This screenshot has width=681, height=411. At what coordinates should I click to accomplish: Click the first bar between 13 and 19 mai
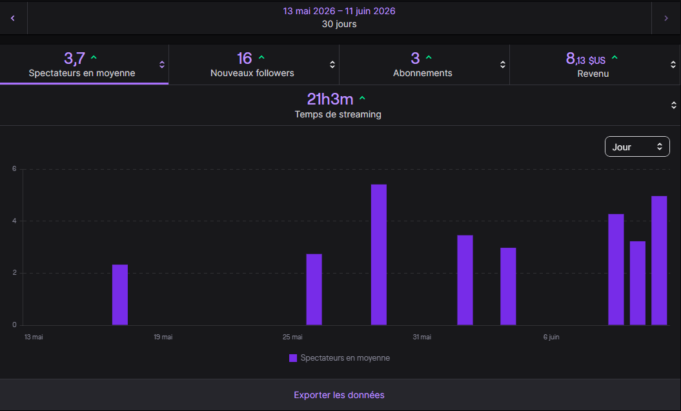coord(120,295)
